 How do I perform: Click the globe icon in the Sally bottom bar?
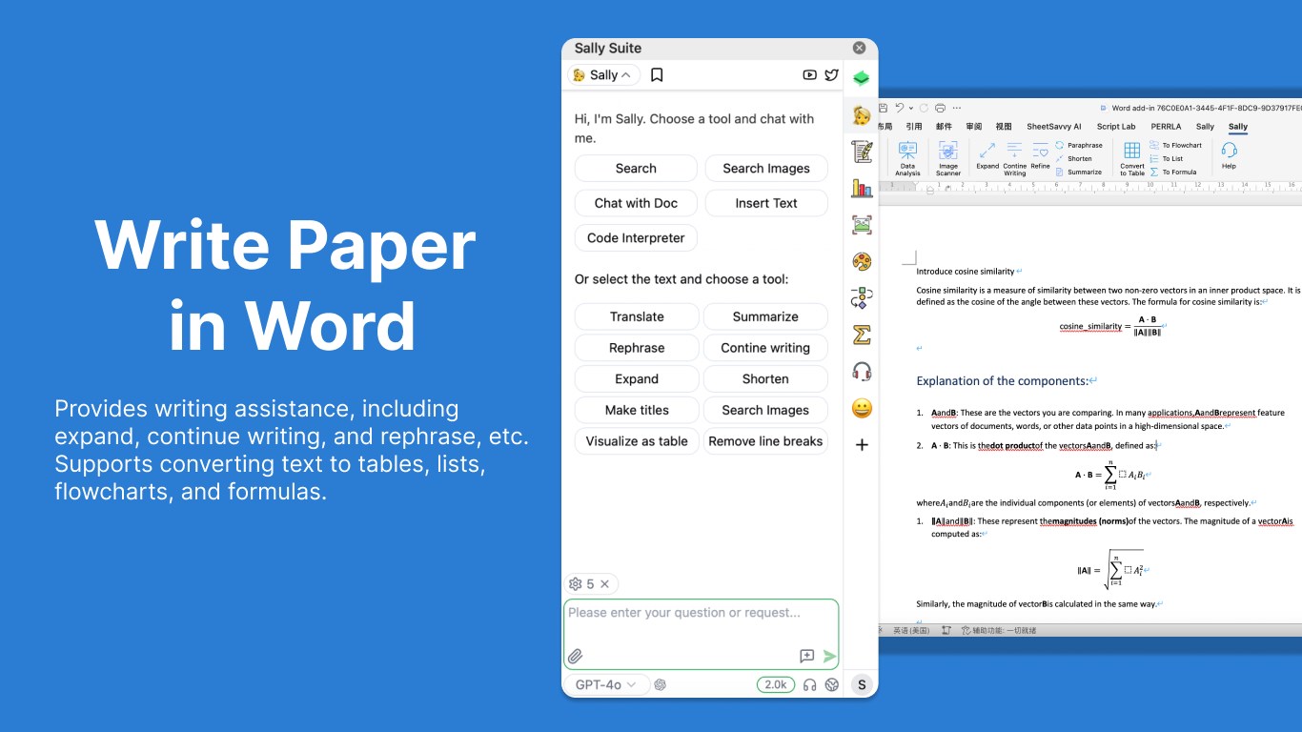tap(832, 684)
